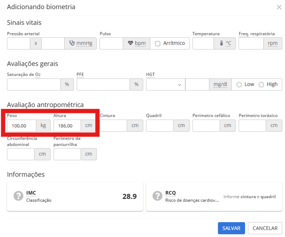The width and height of the screenshot is (285, 237).
Task: Click the thermometer °C icon
Action: [222, 43]
